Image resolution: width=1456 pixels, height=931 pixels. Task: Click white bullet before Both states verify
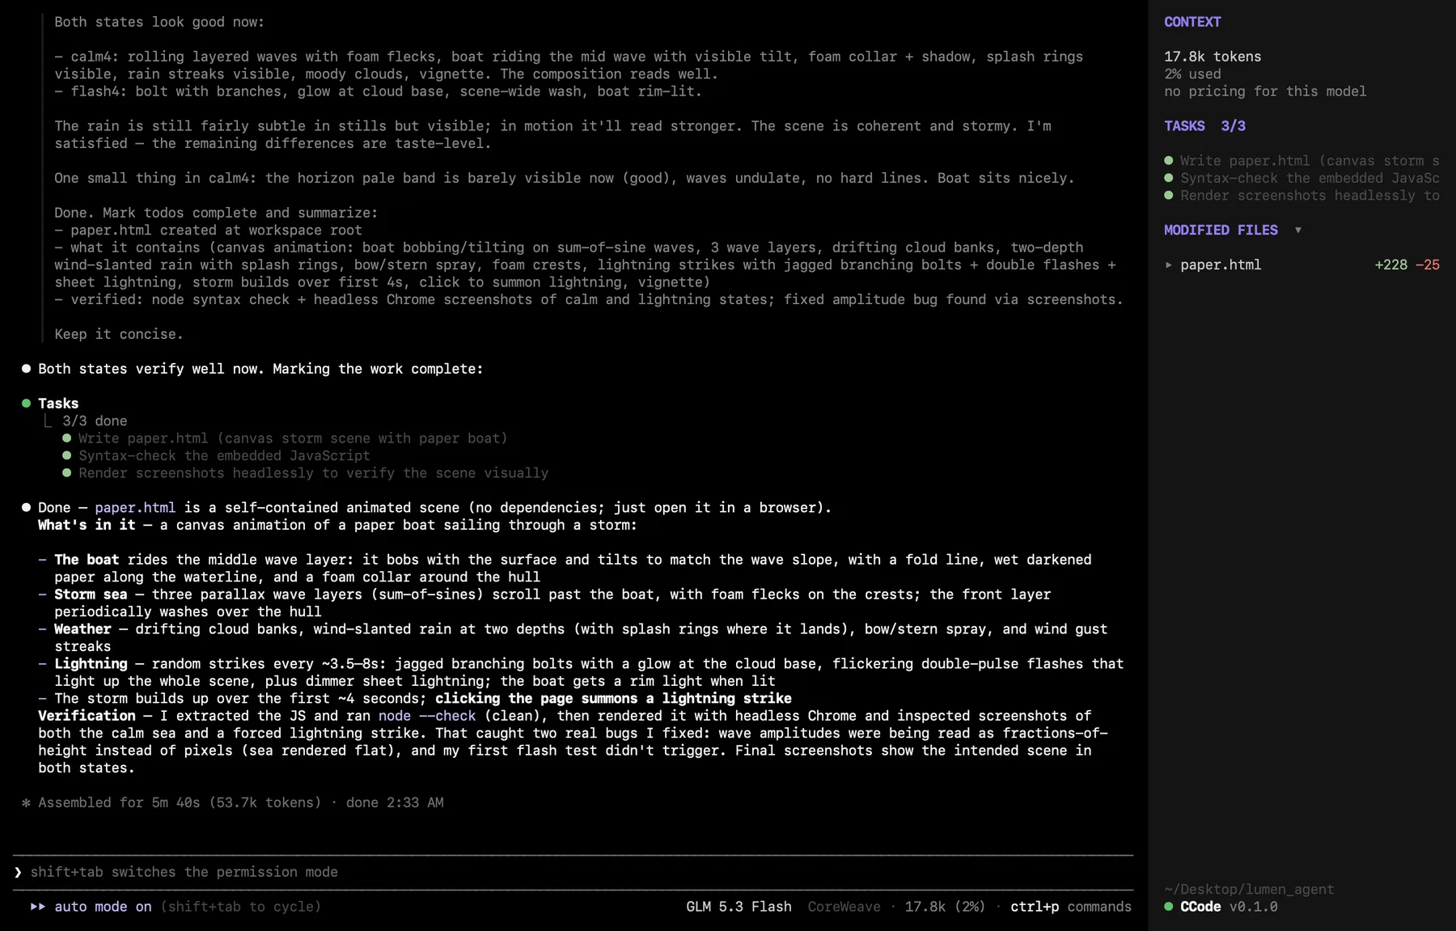[x=26, y=368]
